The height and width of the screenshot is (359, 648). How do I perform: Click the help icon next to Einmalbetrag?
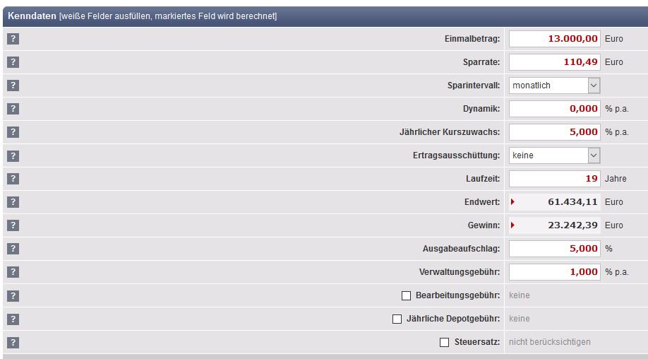tap(13, 39)
